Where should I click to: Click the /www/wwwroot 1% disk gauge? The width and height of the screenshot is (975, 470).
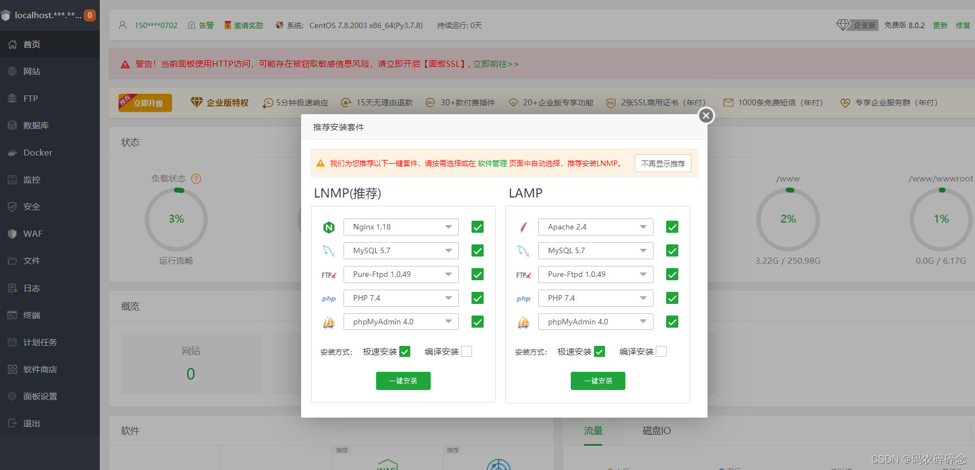941,219
